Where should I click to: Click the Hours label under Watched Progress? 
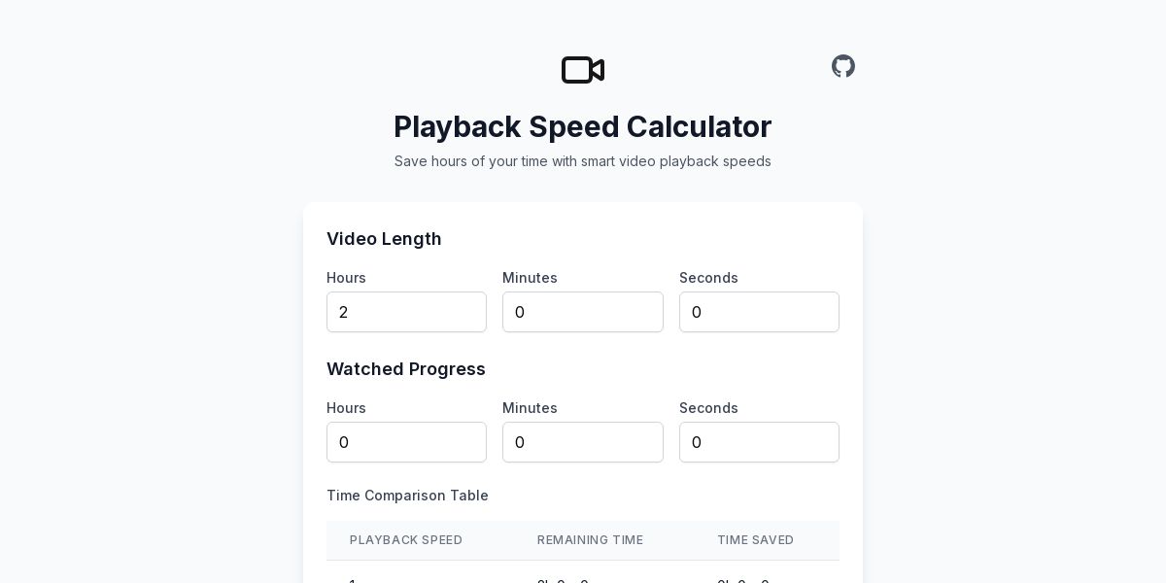(346, 408)
